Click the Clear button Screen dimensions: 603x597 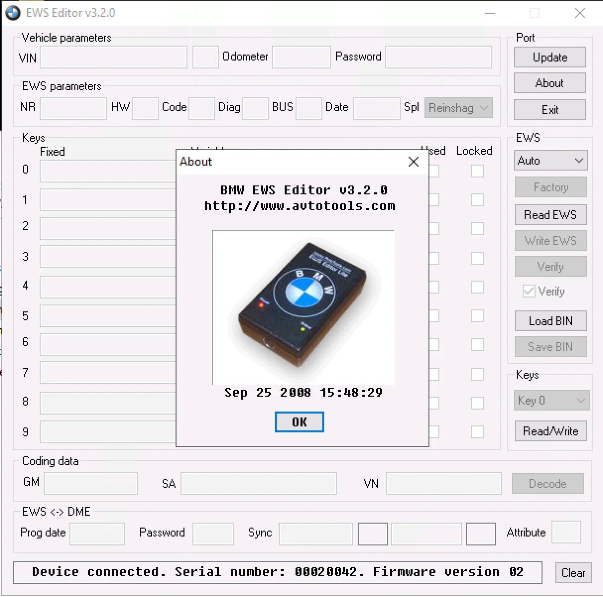(574, 573)
